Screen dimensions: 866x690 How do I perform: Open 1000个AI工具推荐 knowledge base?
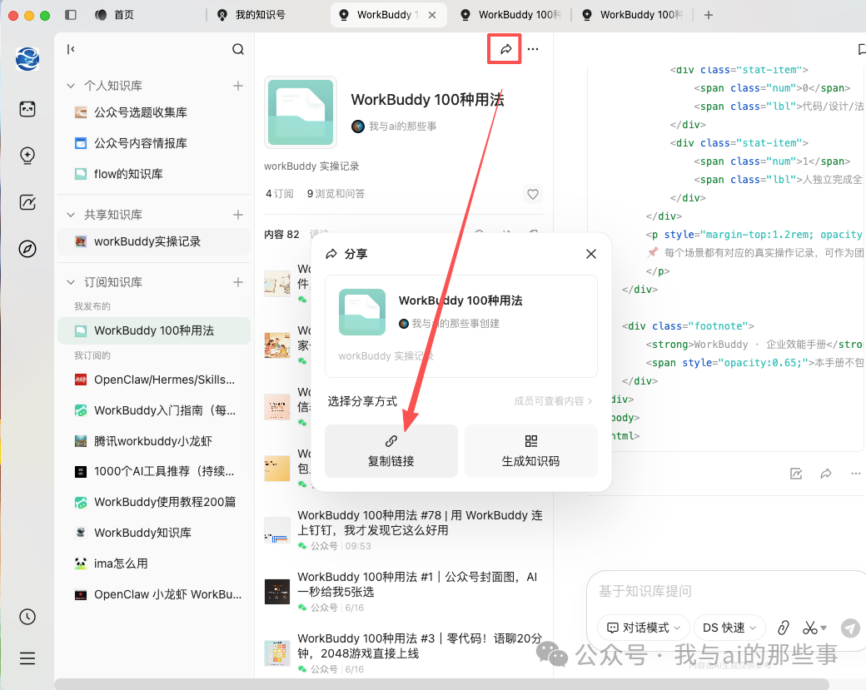(154, 471)
